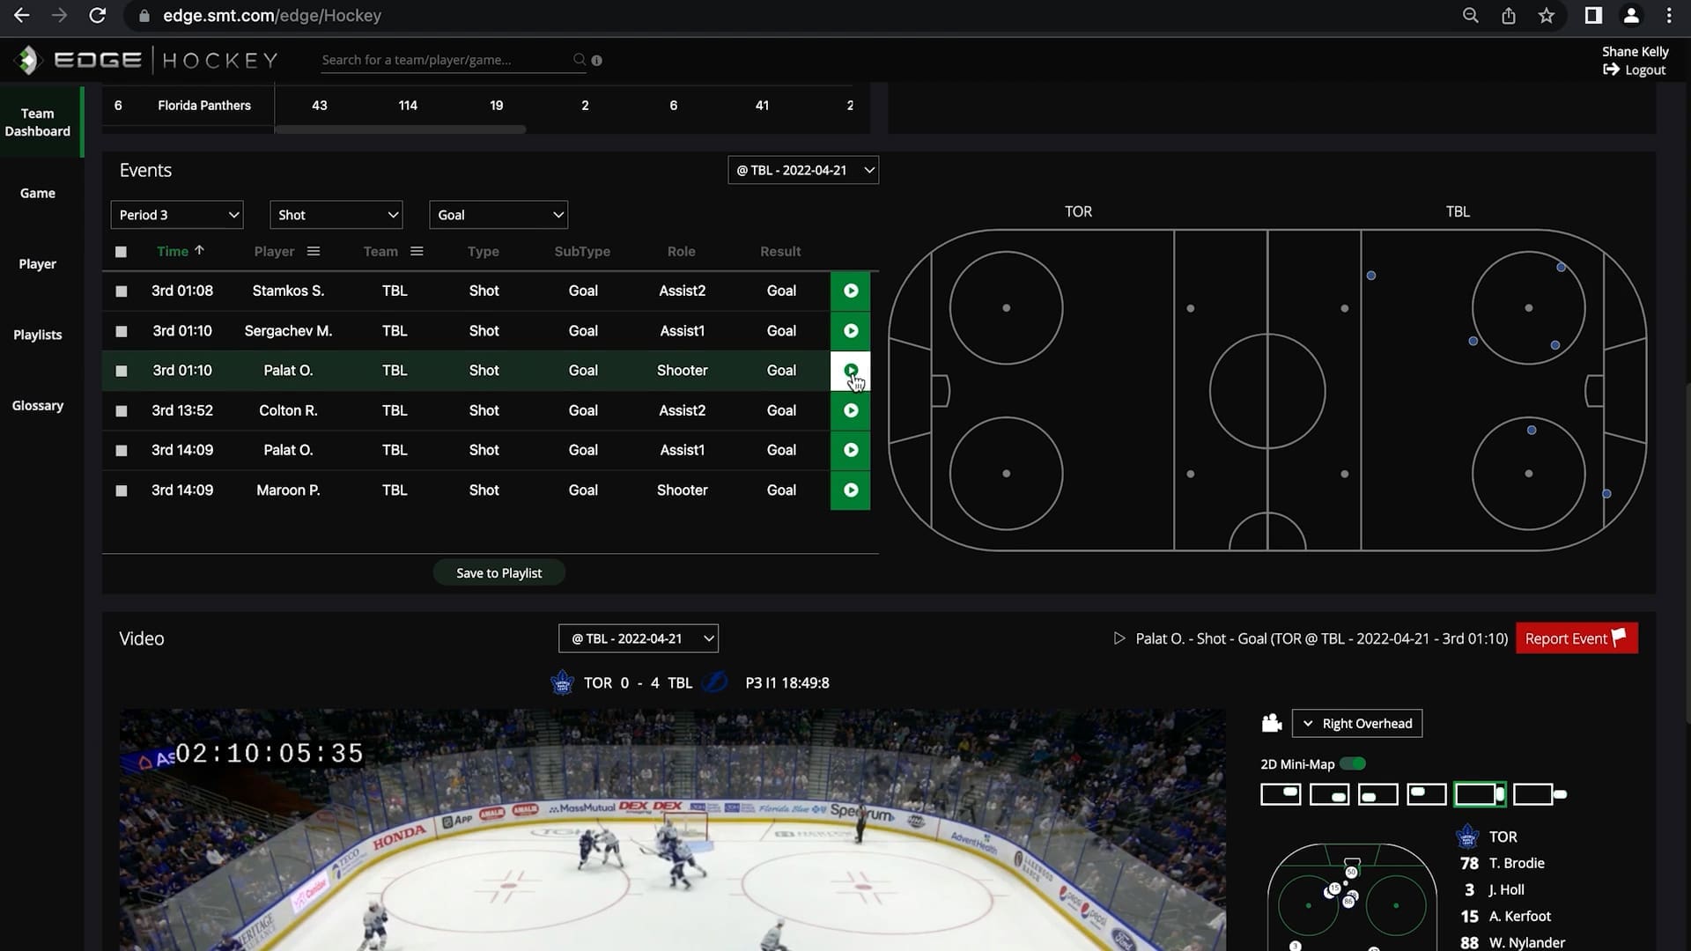Open the Game sidebar tab
This screenshot has height=951, width=1691.
[x=38, y=193]
